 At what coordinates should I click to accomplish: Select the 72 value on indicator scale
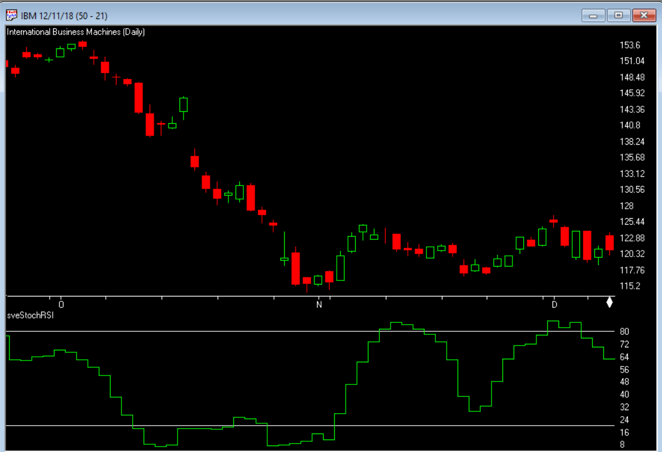(624, 344)
